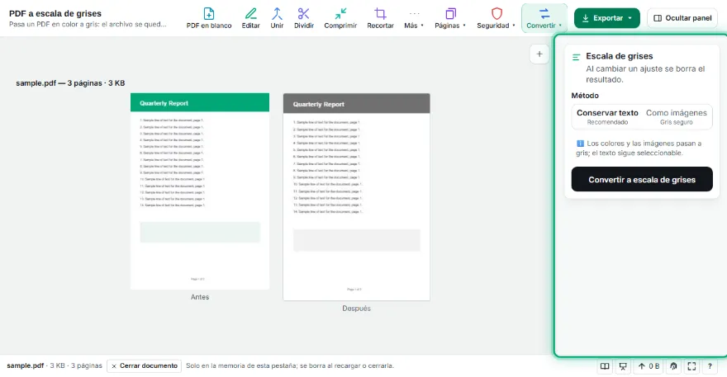Click the Escala de grises panel header icon
Viewport: 727px width, 377px height.
tap(577, 57)
